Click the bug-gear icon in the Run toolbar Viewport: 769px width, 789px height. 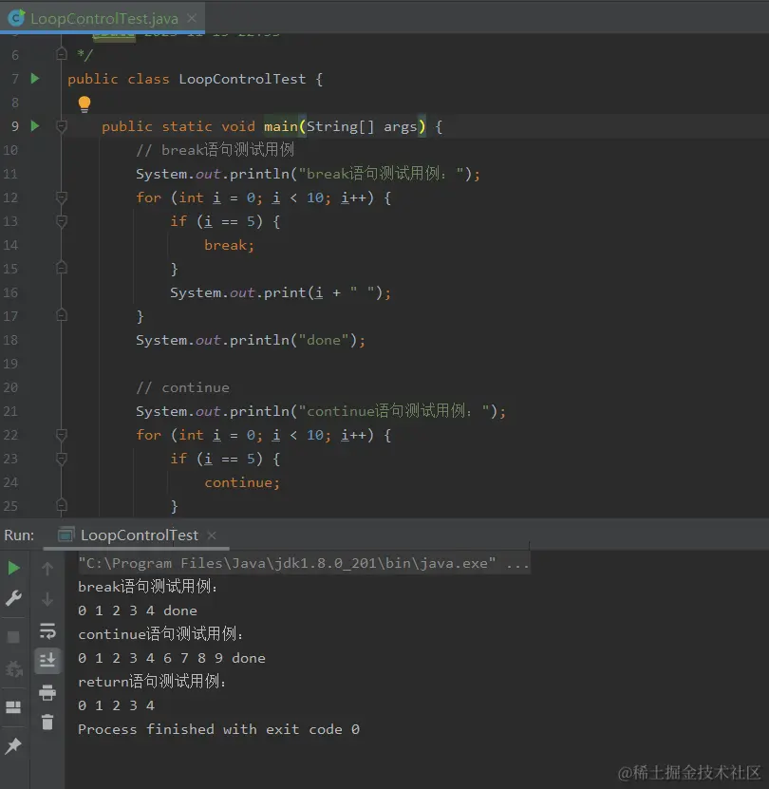click(x=13, y=668)
